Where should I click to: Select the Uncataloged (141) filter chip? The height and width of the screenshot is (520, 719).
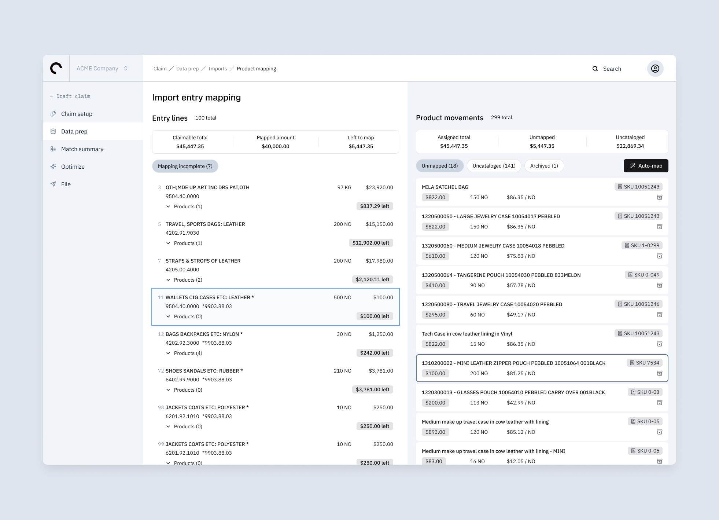click(x=494, y=166)
